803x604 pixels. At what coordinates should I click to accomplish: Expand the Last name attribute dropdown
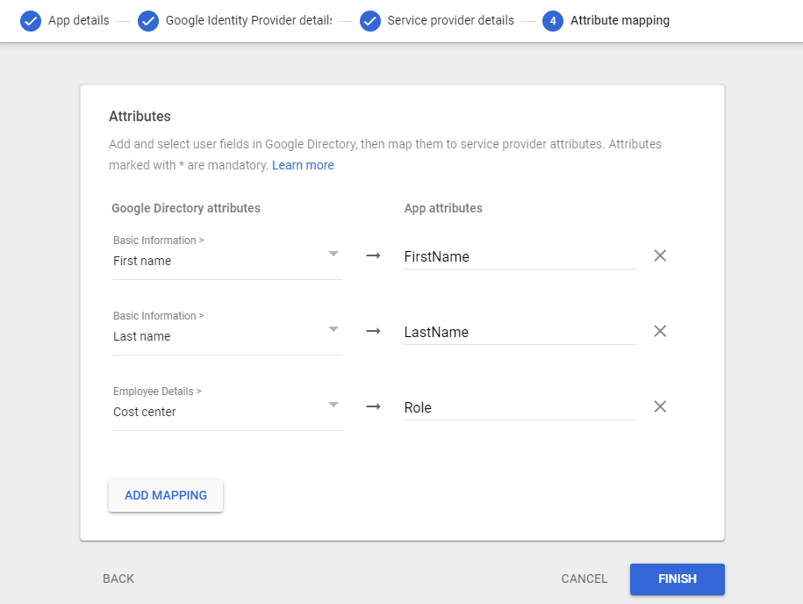(333, 329)
